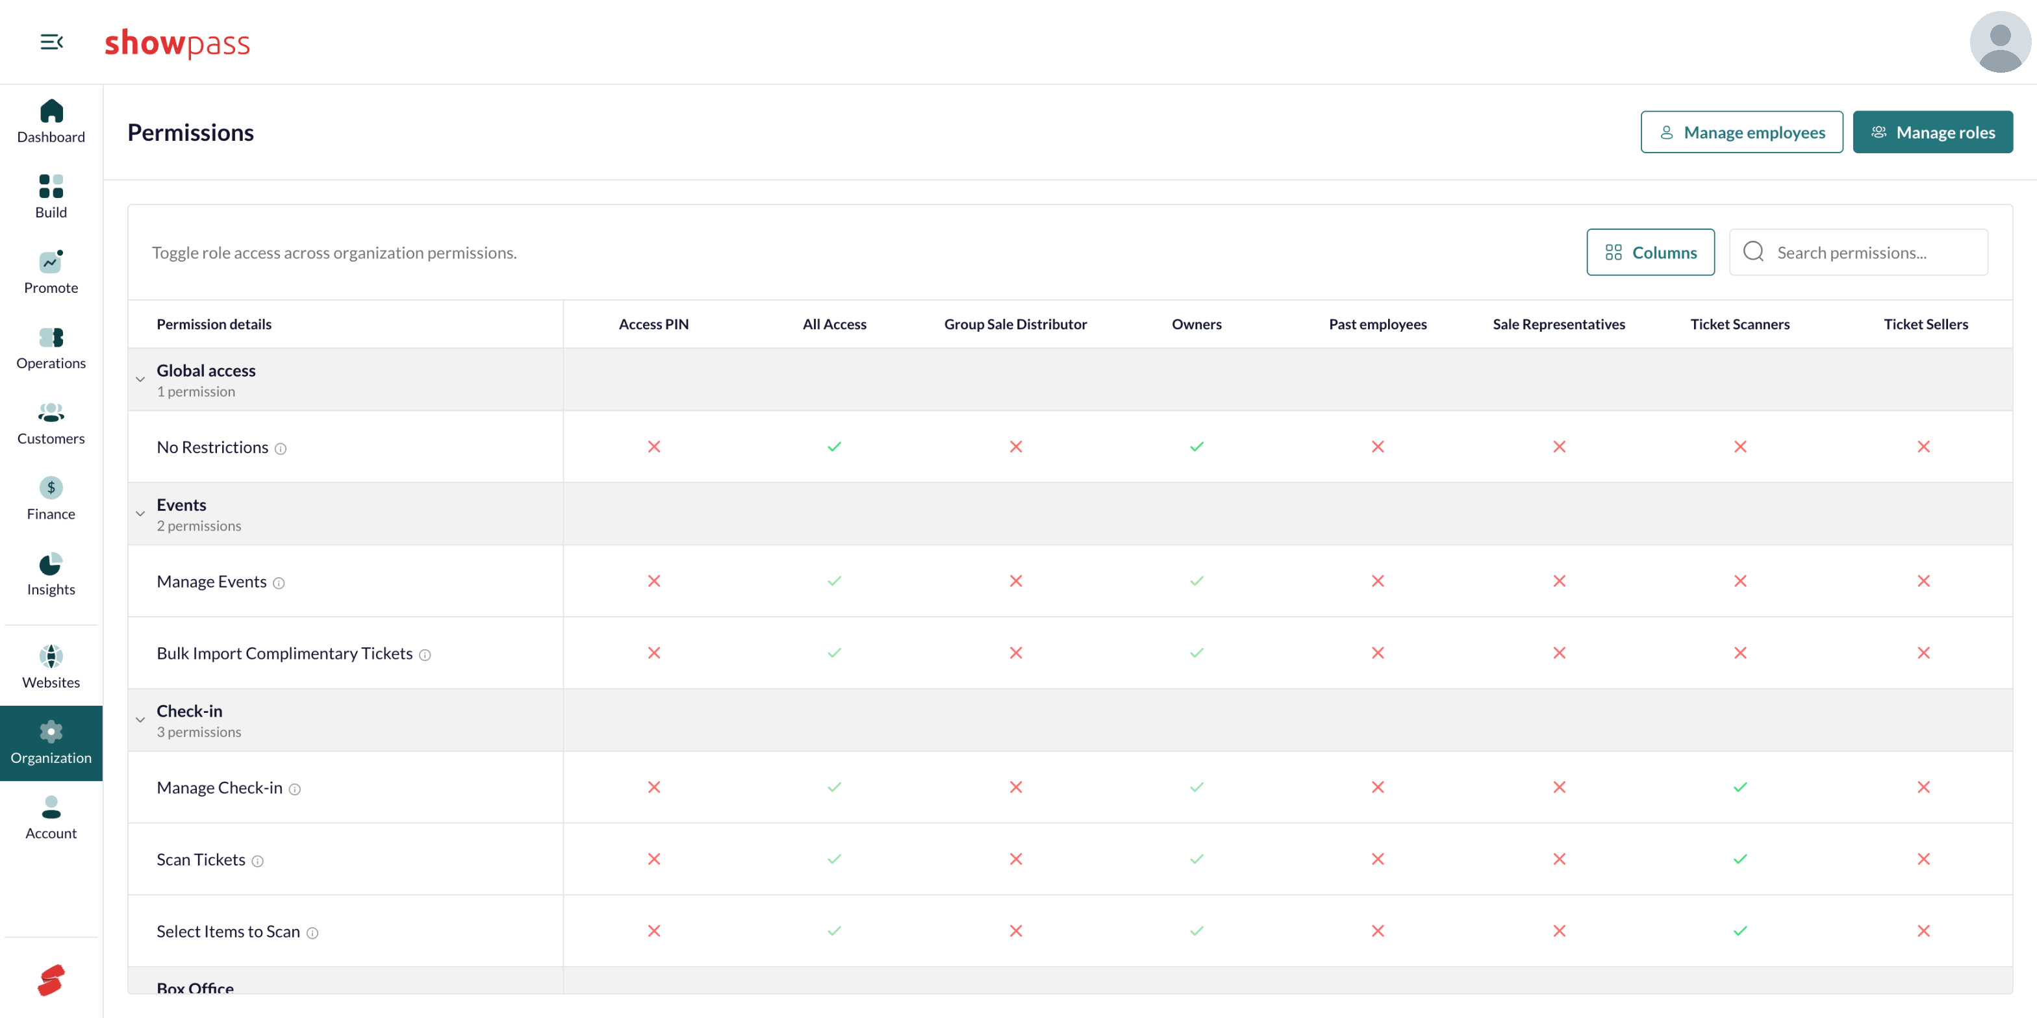Screen dimensions: 2037x1018
Task: Toggle Scan Tickets for Ticket Sellers
Action: [x=1923, y=859]
